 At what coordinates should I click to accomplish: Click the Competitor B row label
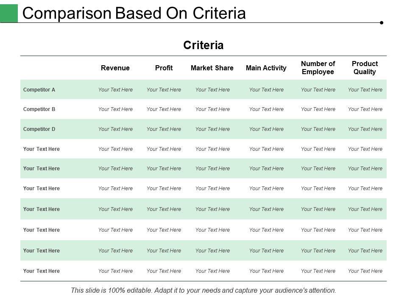(x=39, y=109)
